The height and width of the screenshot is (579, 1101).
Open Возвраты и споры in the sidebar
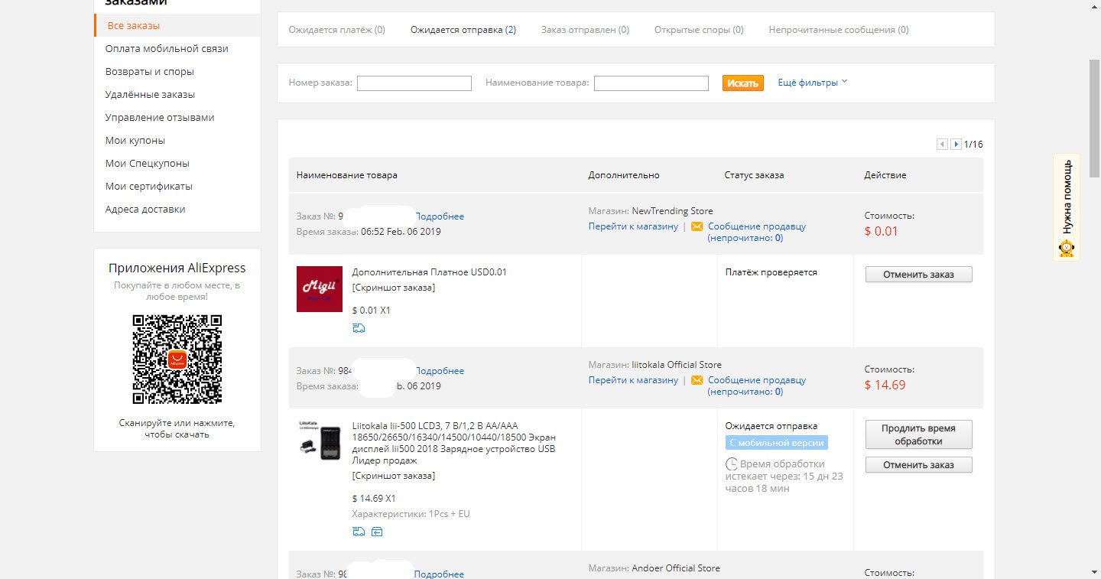pyautogui.click(x=150, y=72)
